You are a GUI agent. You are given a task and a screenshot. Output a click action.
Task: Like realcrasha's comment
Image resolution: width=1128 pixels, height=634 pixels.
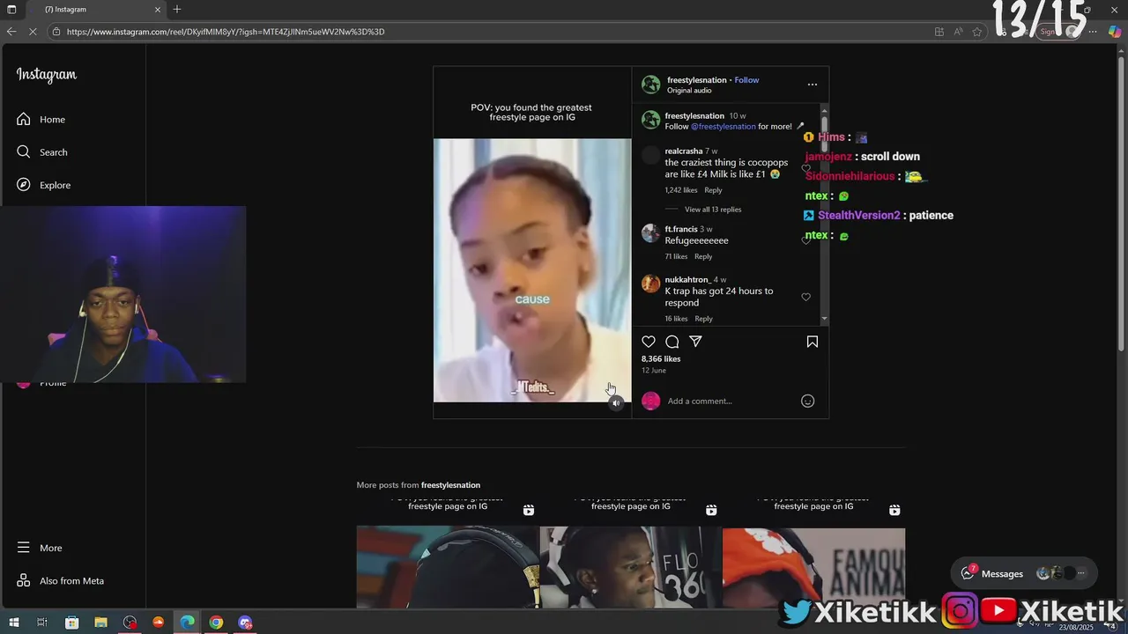coord(805,168)
